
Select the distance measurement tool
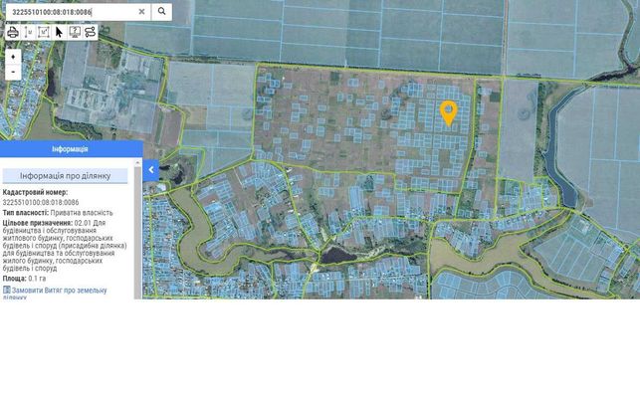pos(28,32)
